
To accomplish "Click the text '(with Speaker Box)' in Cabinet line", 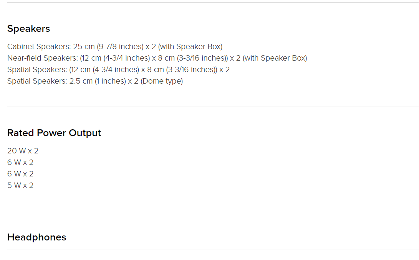I will [x=190, y=46].
